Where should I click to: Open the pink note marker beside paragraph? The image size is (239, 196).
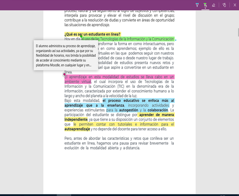click(65, 74)
